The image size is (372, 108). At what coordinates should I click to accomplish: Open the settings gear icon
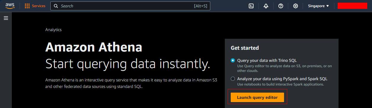coord(296,6)
